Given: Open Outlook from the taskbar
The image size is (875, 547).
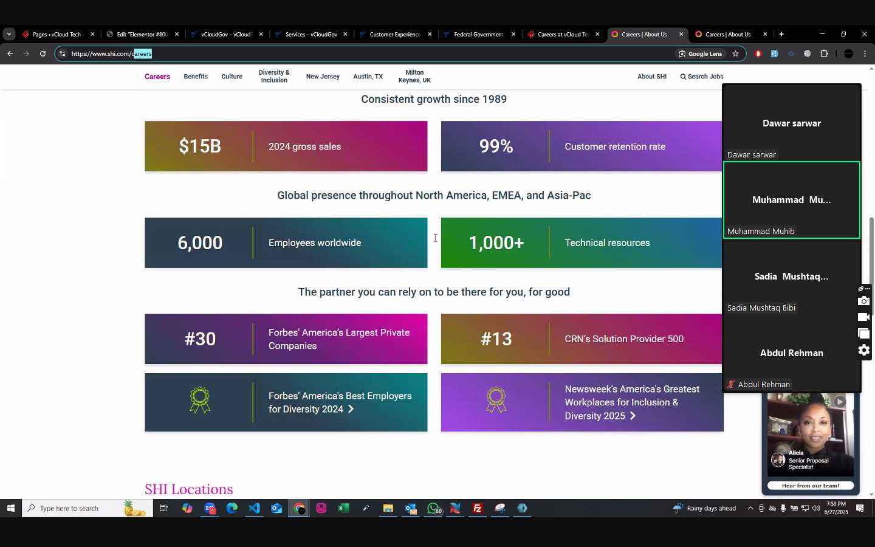Looking at the screenshot, I should pos(276,508).
